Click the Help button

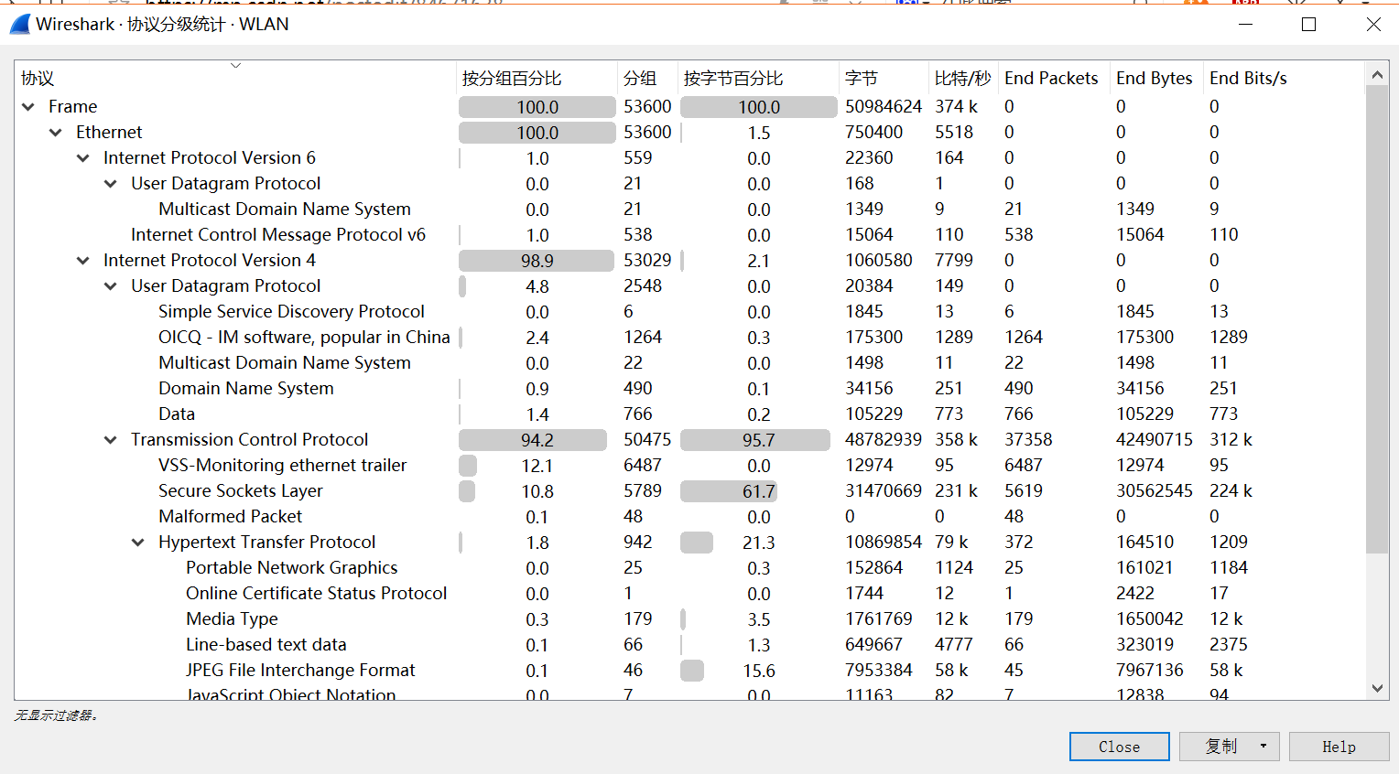(x=1339, y=747)
